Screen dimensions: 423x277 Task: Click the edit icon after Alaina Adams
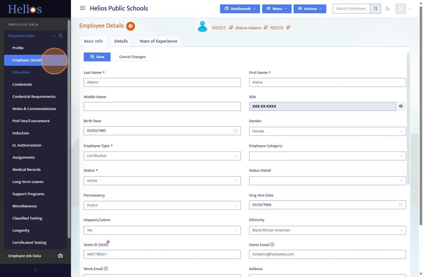266,28
